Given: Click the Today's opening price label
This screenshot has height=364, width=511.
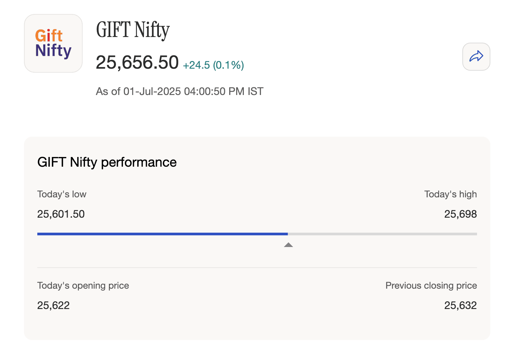Looking at the screenshot, I should point(83,286).
